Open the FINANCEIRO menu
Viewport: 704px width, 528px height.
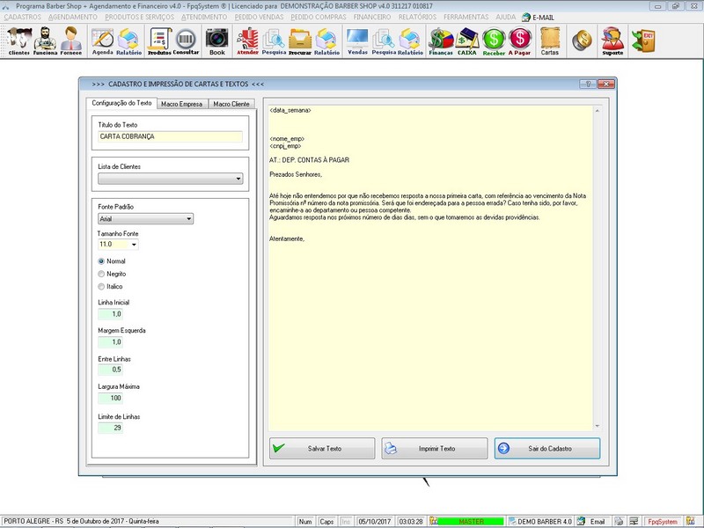(372, 17)
